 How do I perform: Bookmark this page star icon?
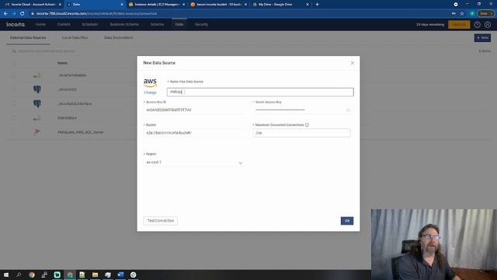[462, 14]
